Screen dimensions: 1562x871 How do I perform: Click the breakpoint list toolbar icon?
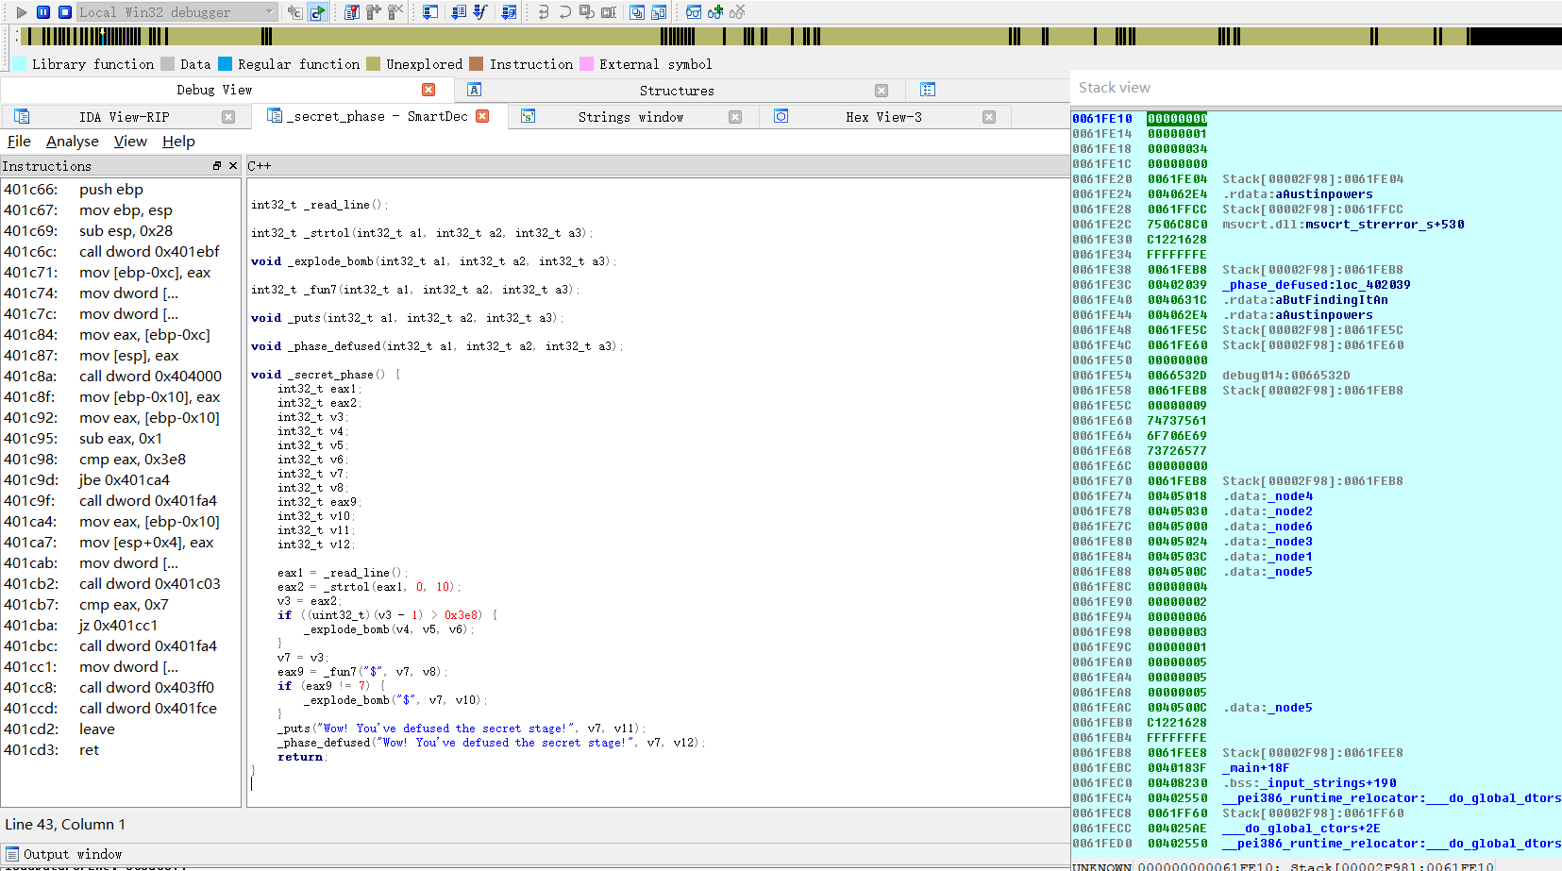[x=351, y=12]
